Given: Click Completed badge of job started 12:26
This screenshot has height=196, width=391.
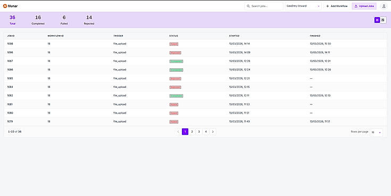Looking at the screenshot, I should coord(176,61).
